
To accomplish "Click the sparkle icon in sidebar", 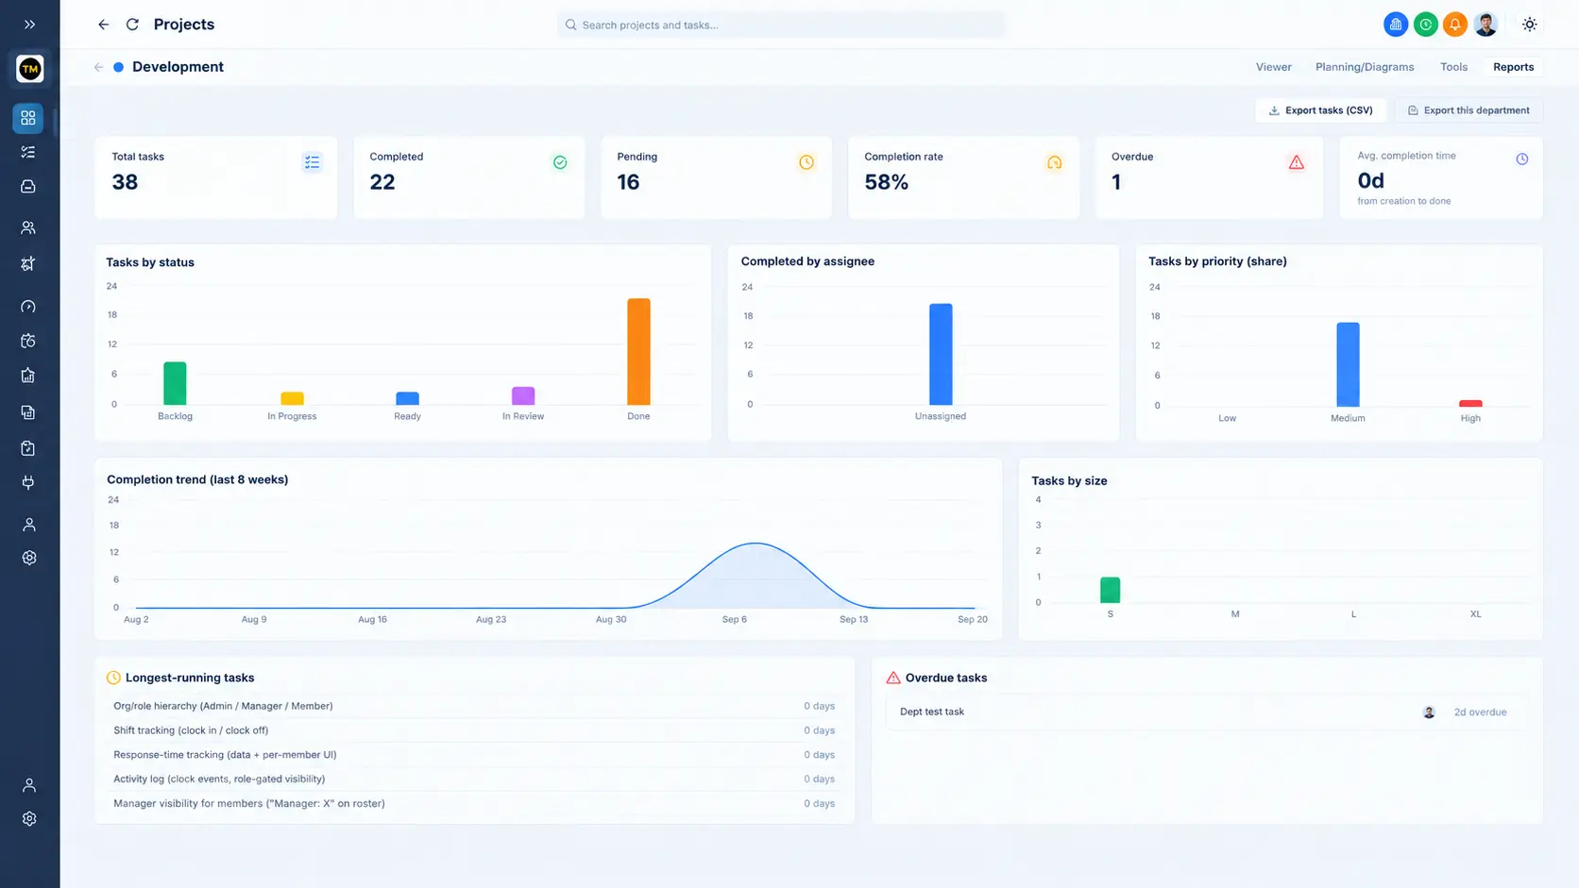I will point(28,263).
